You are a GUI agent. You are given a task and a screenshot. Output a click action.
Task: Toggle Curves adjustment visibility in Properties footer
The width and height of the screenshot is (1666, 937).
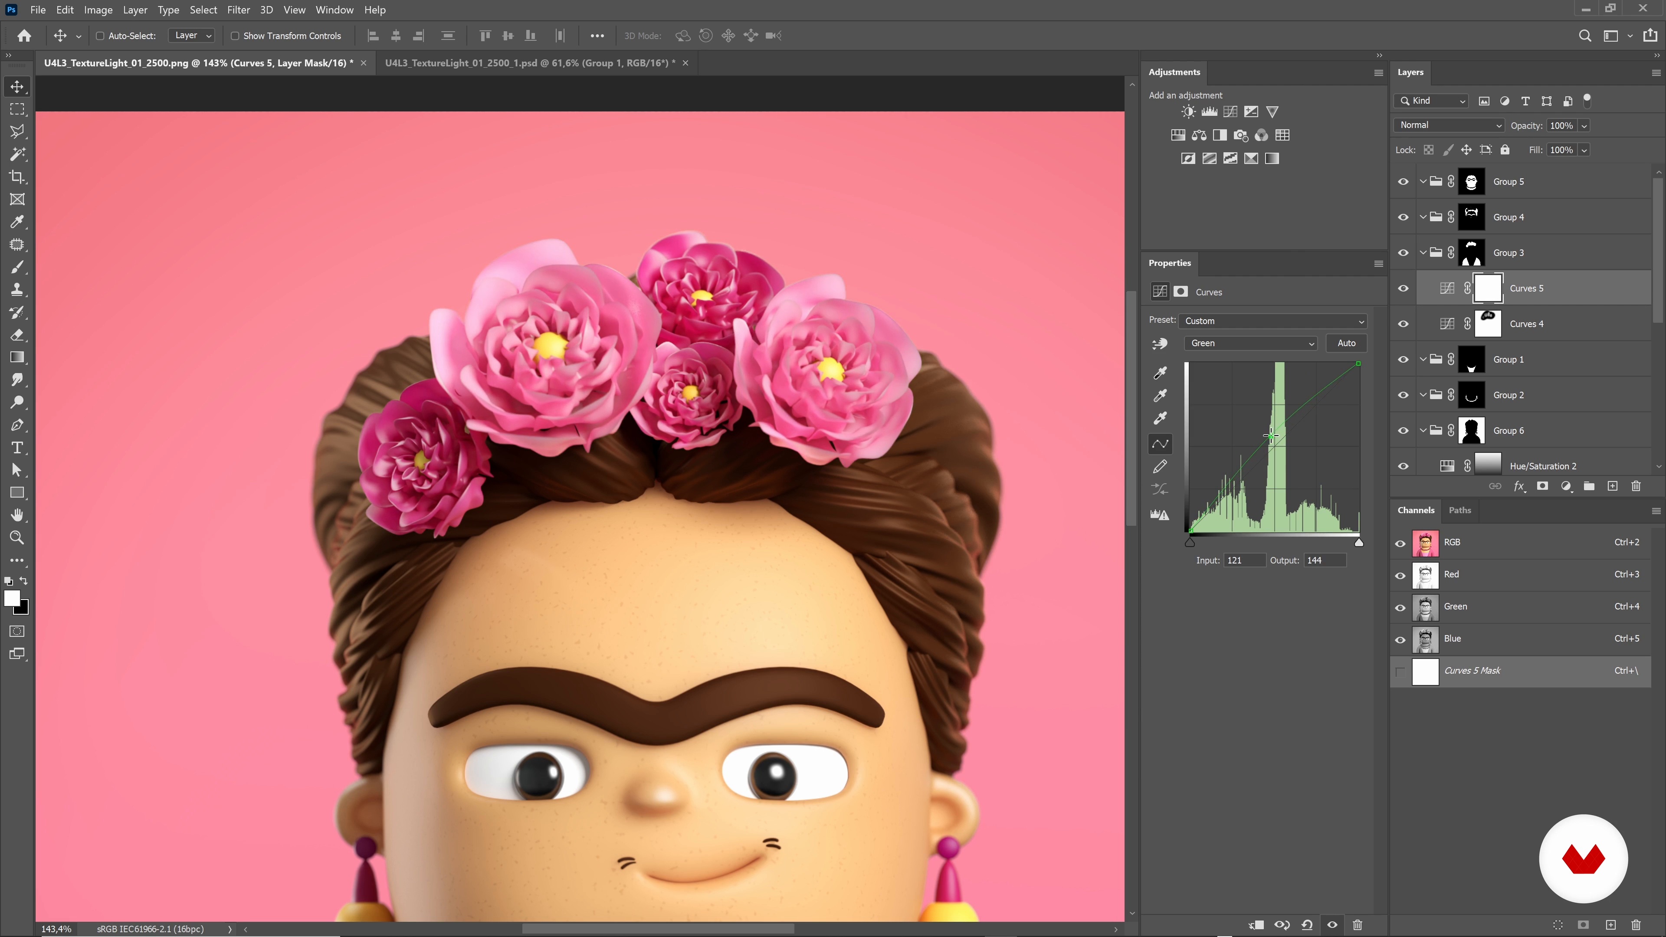[1332, 925]
